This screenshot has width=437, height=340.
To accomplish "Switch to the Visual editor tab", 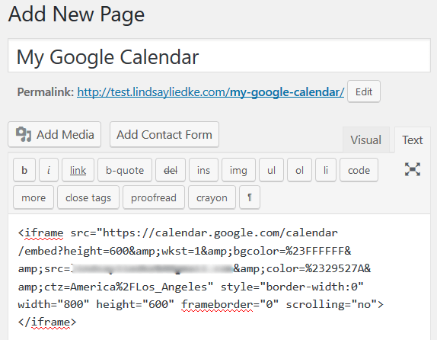I will [365, 140].
